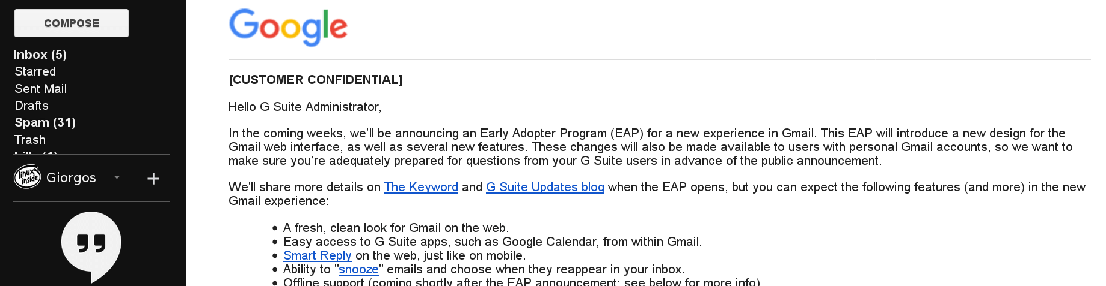
Task: Open the Sent Mail folder
Action: point(41,89)
